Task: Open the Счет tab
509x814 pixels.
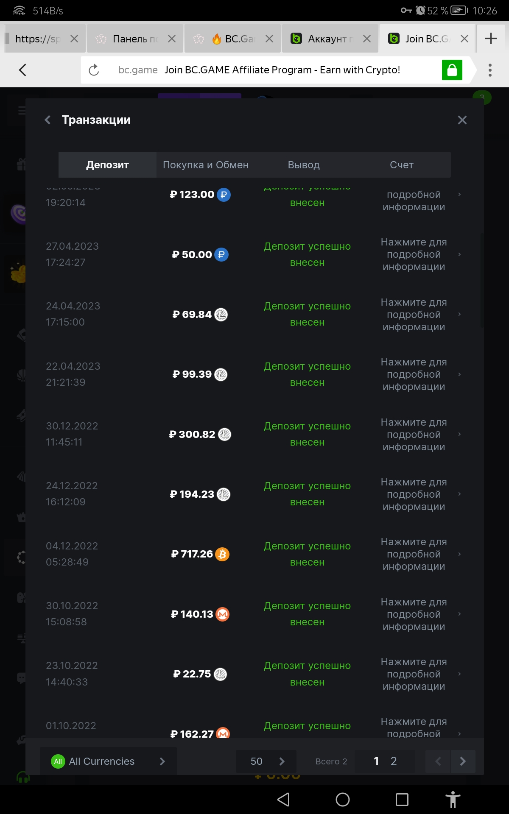Action: point(401,165)
